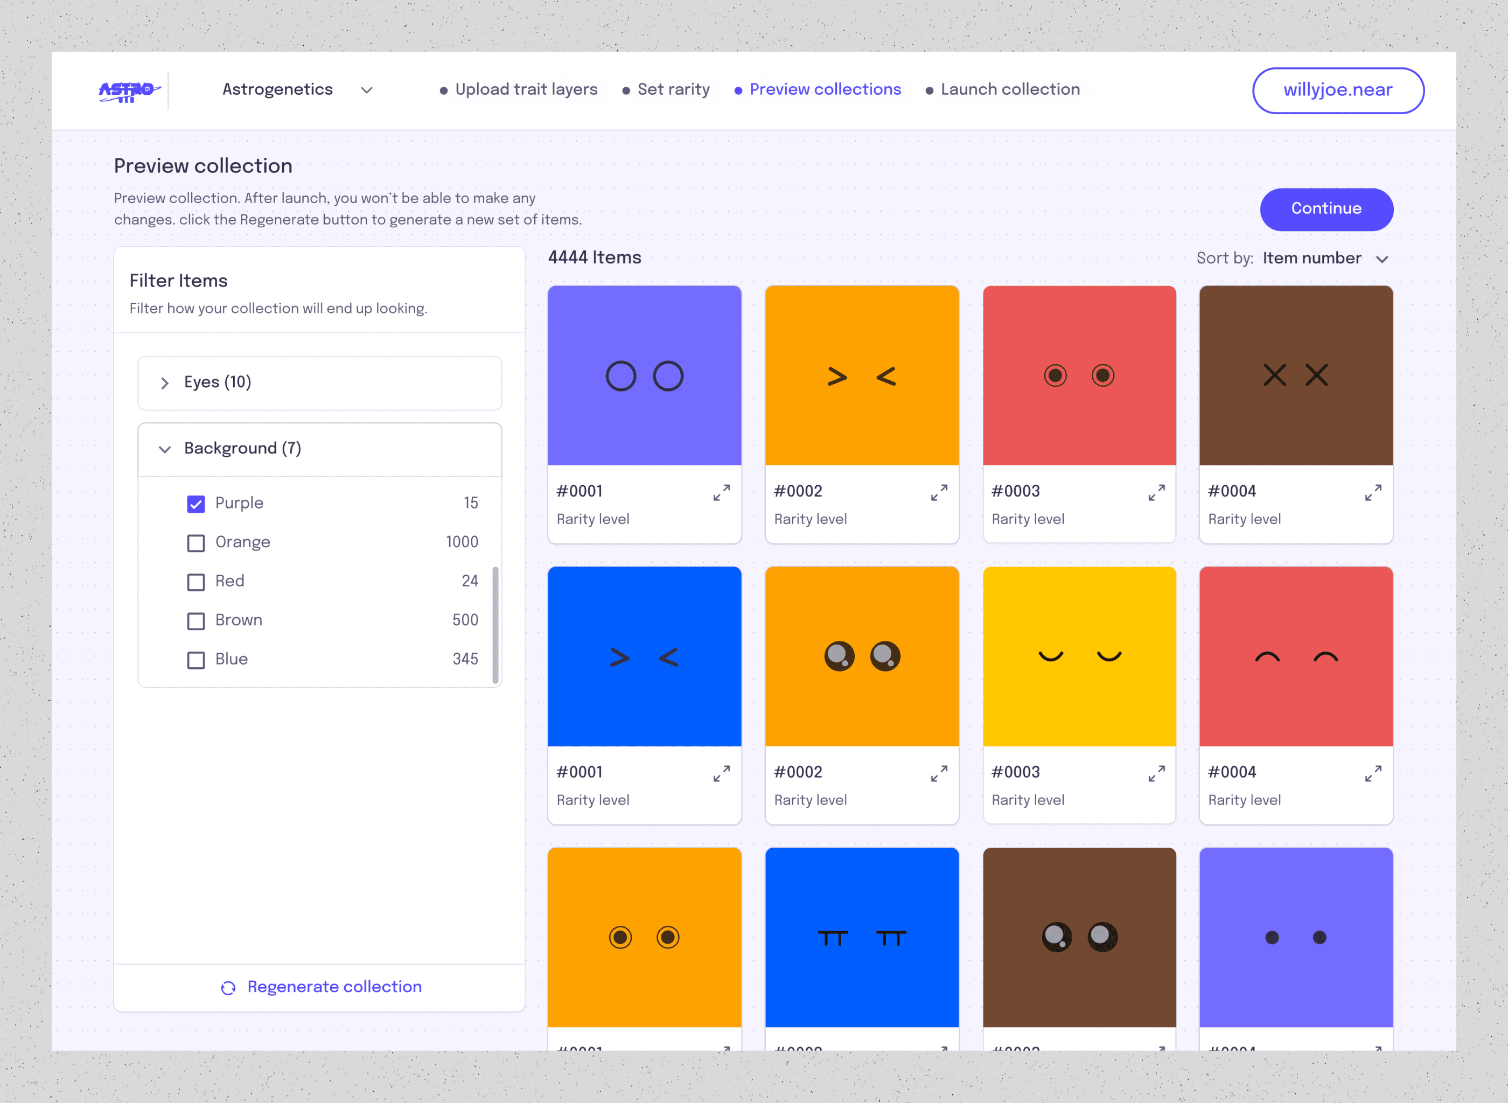Click expand icon on yellow #0003 card
The image size is (1508, 1103).
(1156, 774)
